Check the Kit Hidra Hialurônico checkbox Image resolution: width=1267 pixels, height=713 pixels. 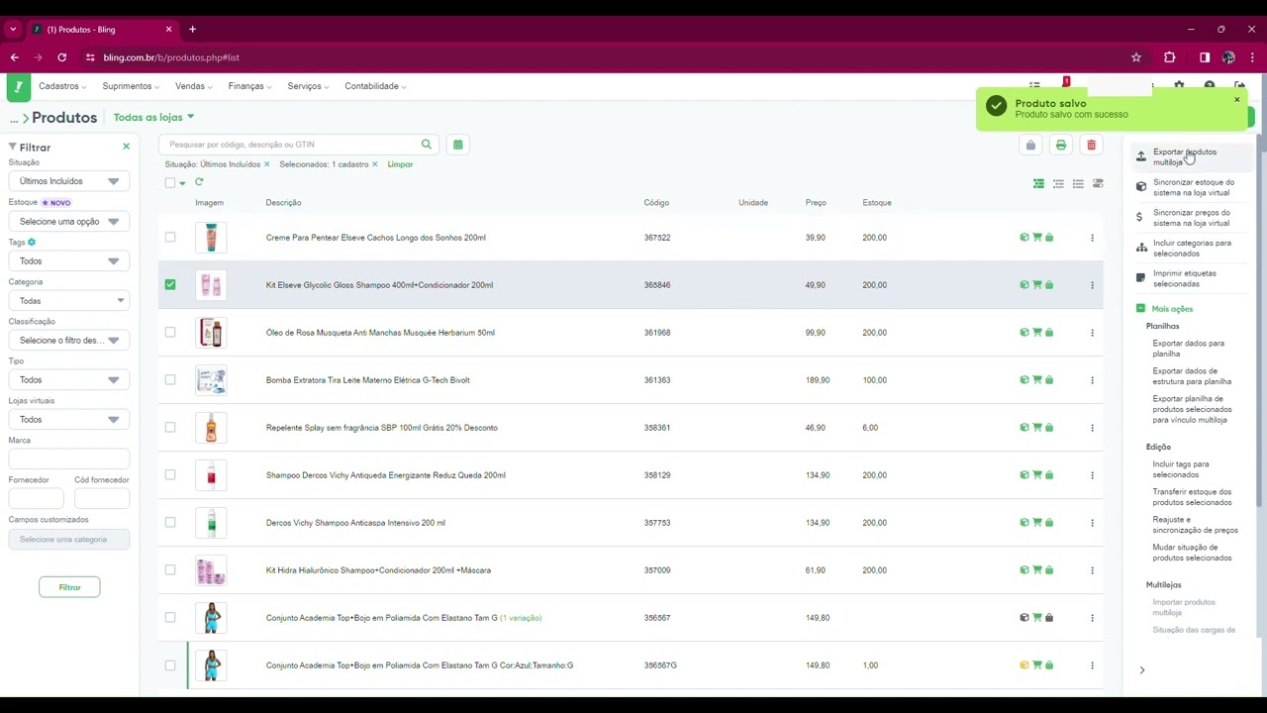pos(170,570)
